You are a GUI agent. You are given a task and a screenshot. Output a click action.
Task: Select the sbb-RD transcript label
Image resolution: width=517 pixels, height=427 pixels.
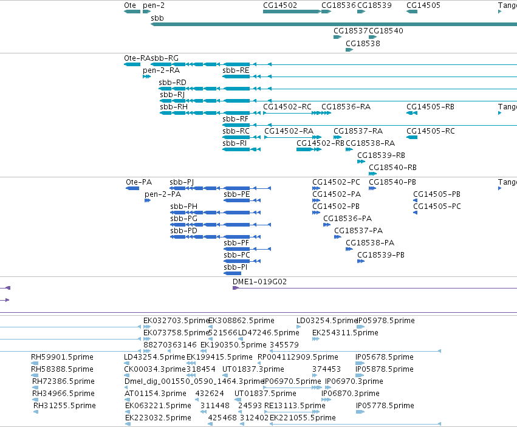point(173,83)
